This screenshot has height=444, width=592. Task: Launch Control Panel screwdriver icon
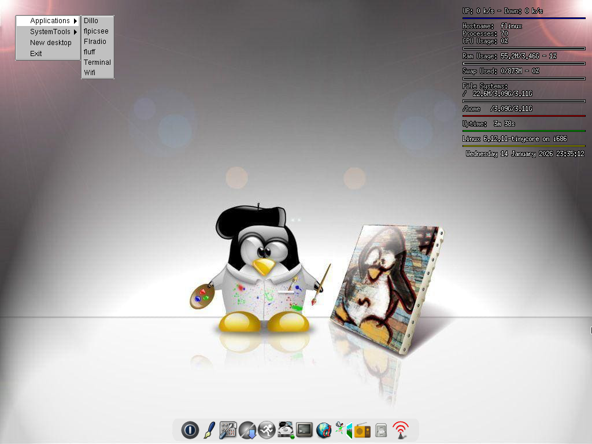click(x=228, y=430)
